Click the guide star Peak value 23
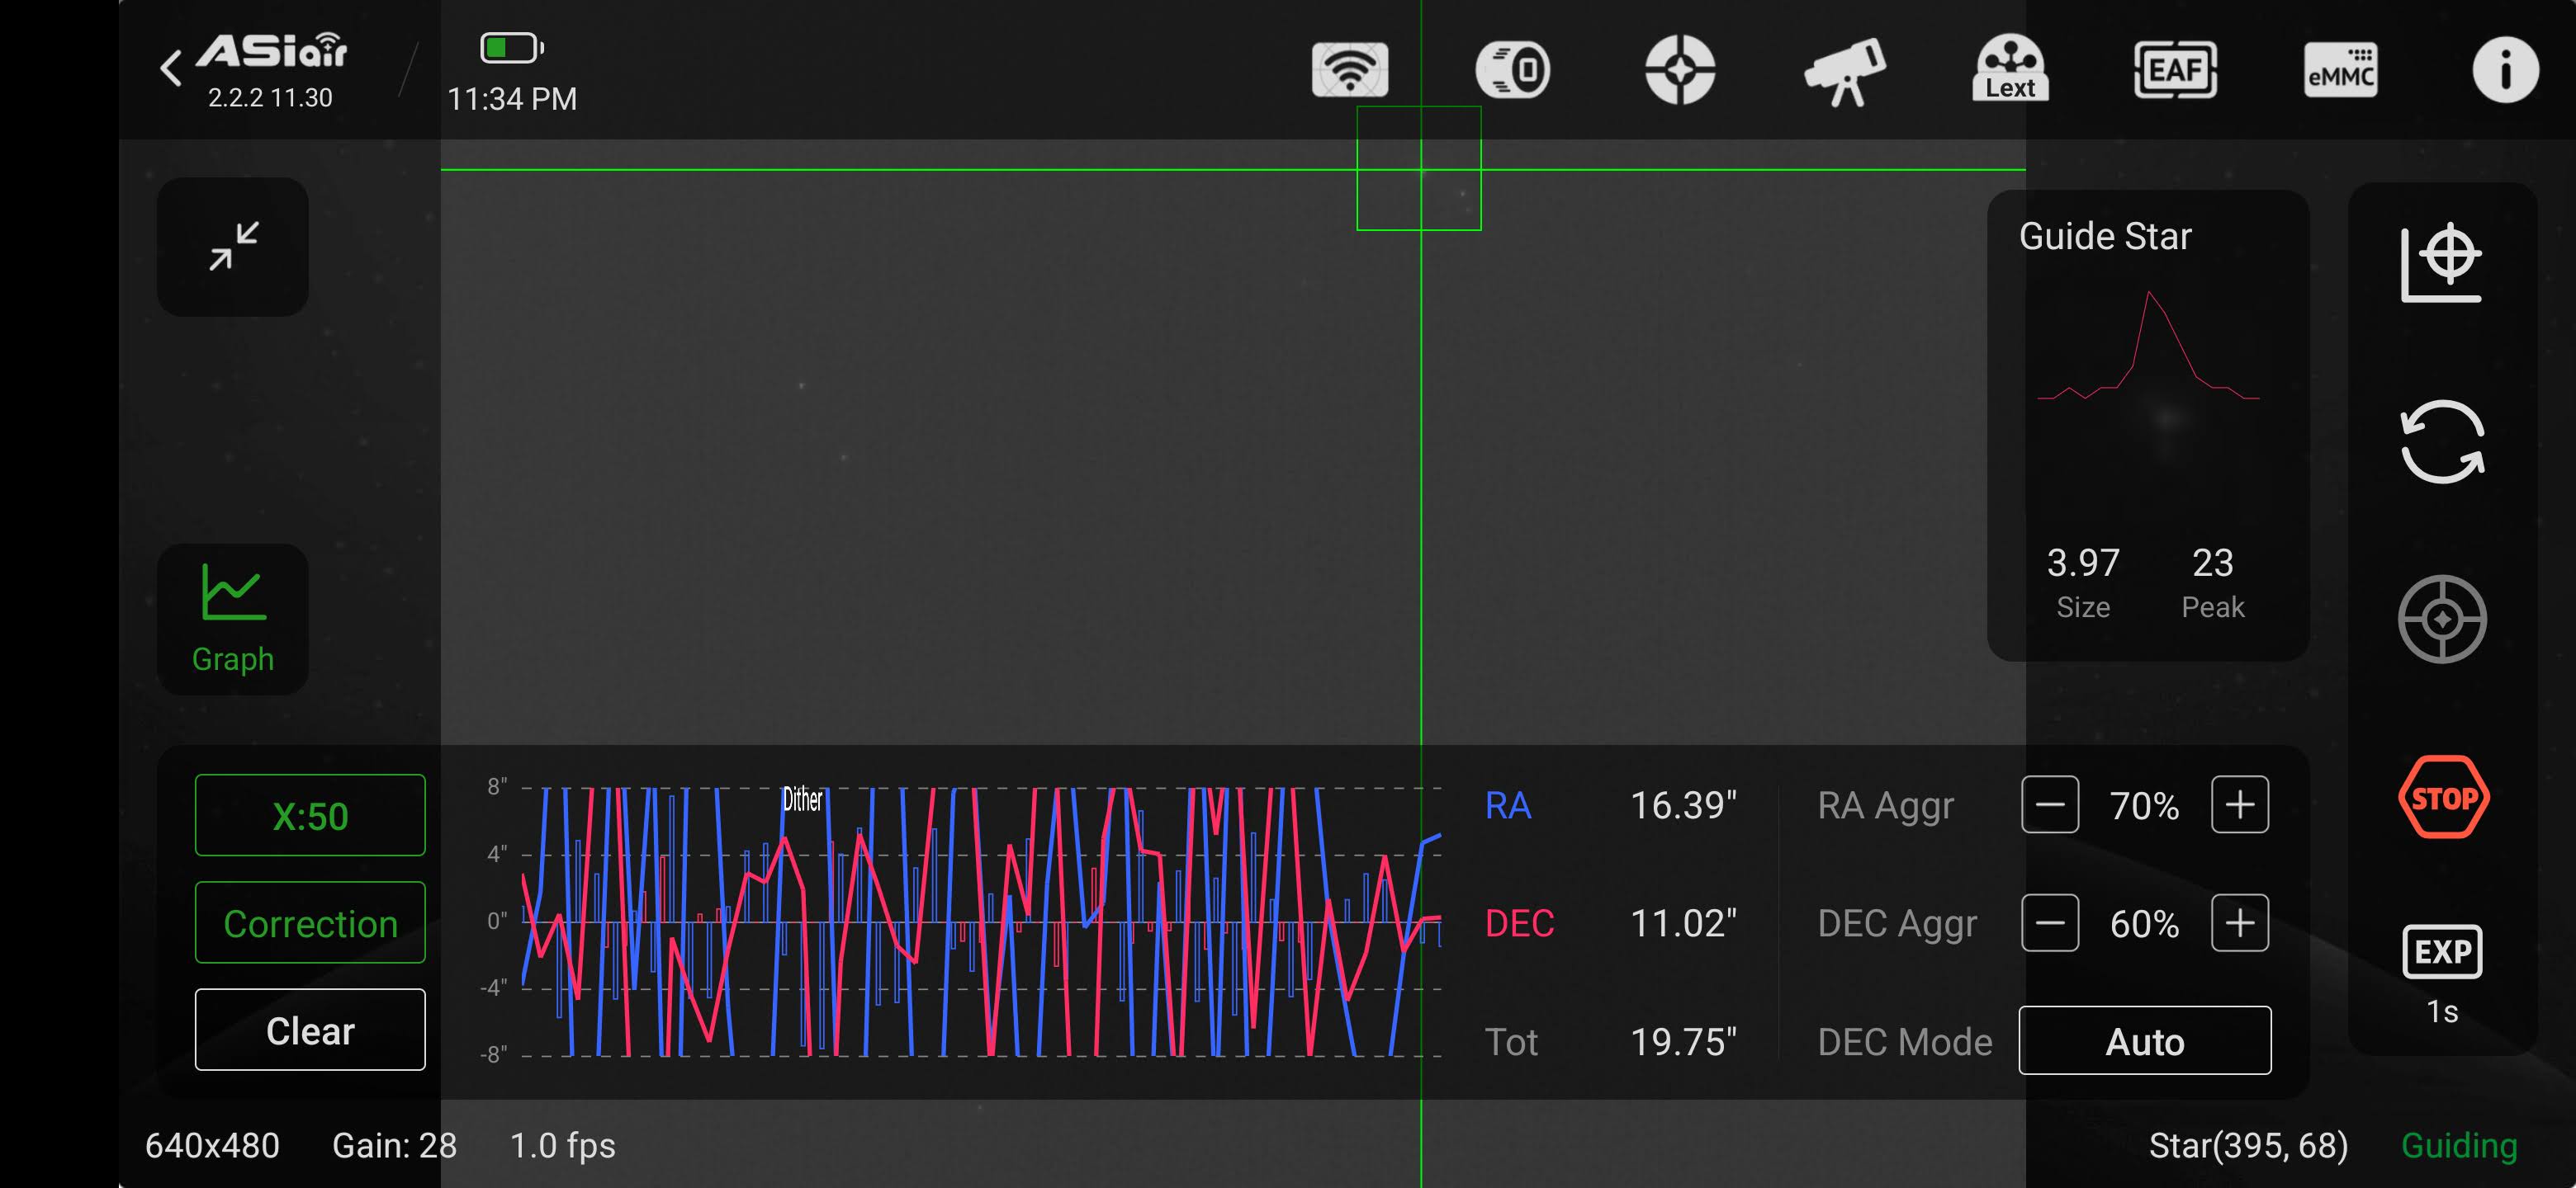 tap(2212, 563)
